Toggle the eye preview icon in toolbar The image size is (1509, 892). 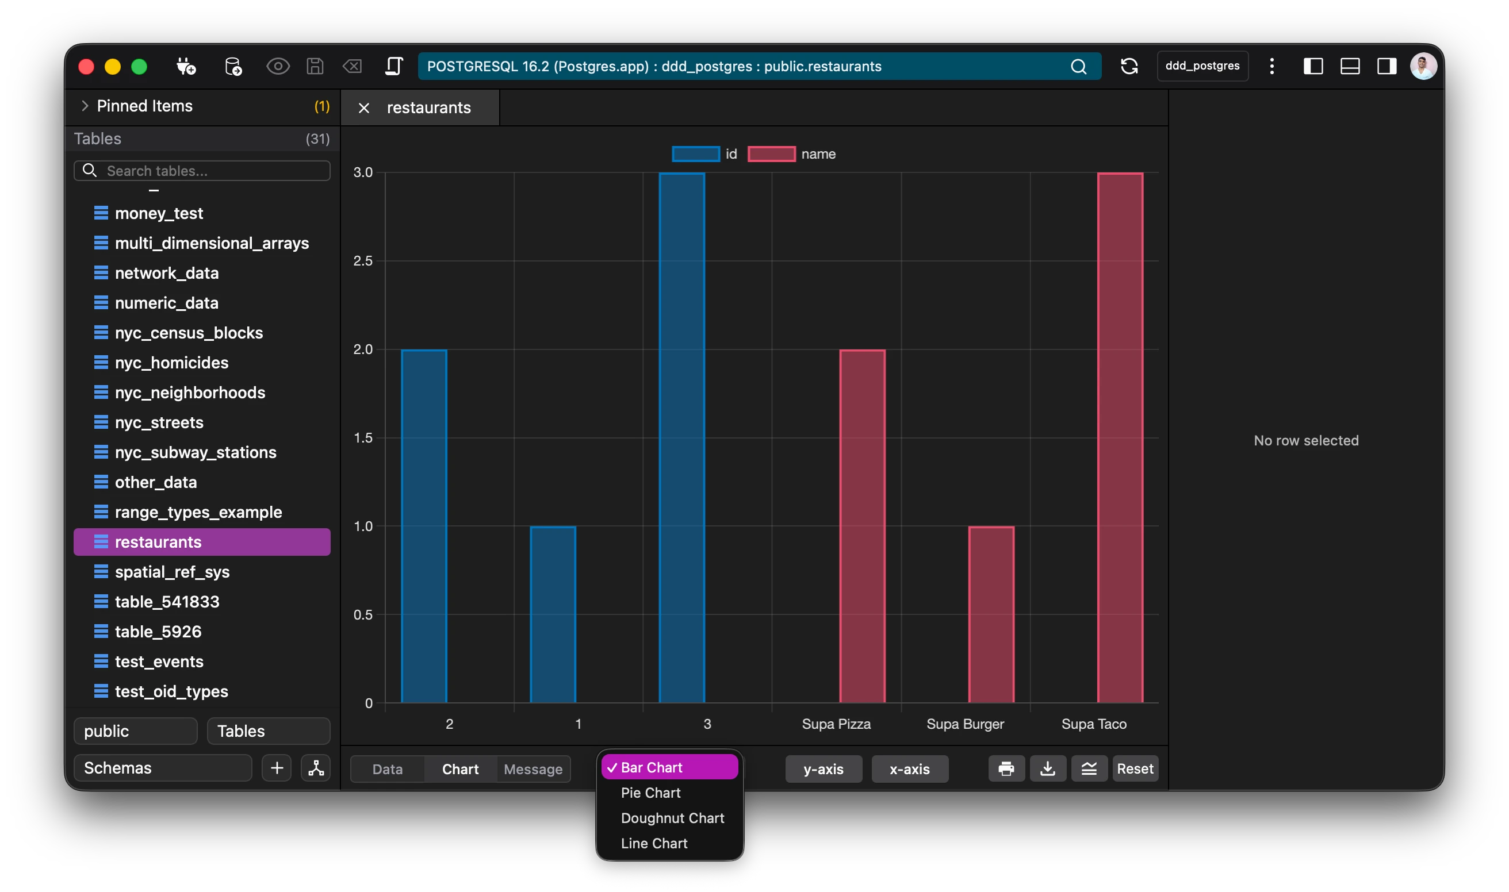pyautogui.click(x=278, y=66)
